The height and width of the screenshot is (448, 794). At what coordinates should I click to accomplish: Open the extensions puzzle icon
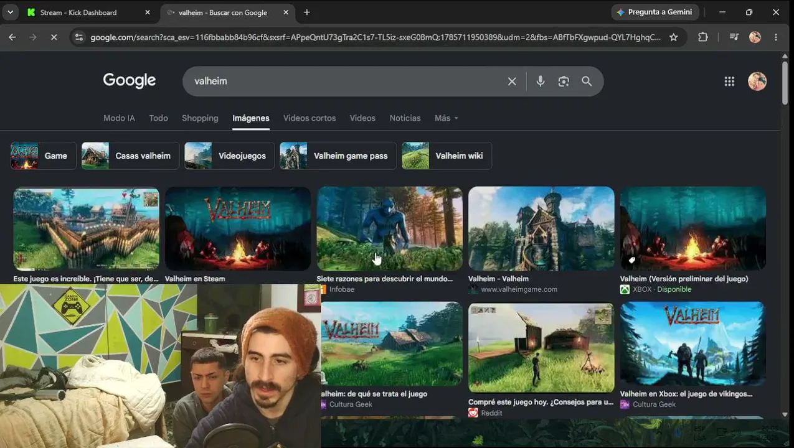point(702,37)
